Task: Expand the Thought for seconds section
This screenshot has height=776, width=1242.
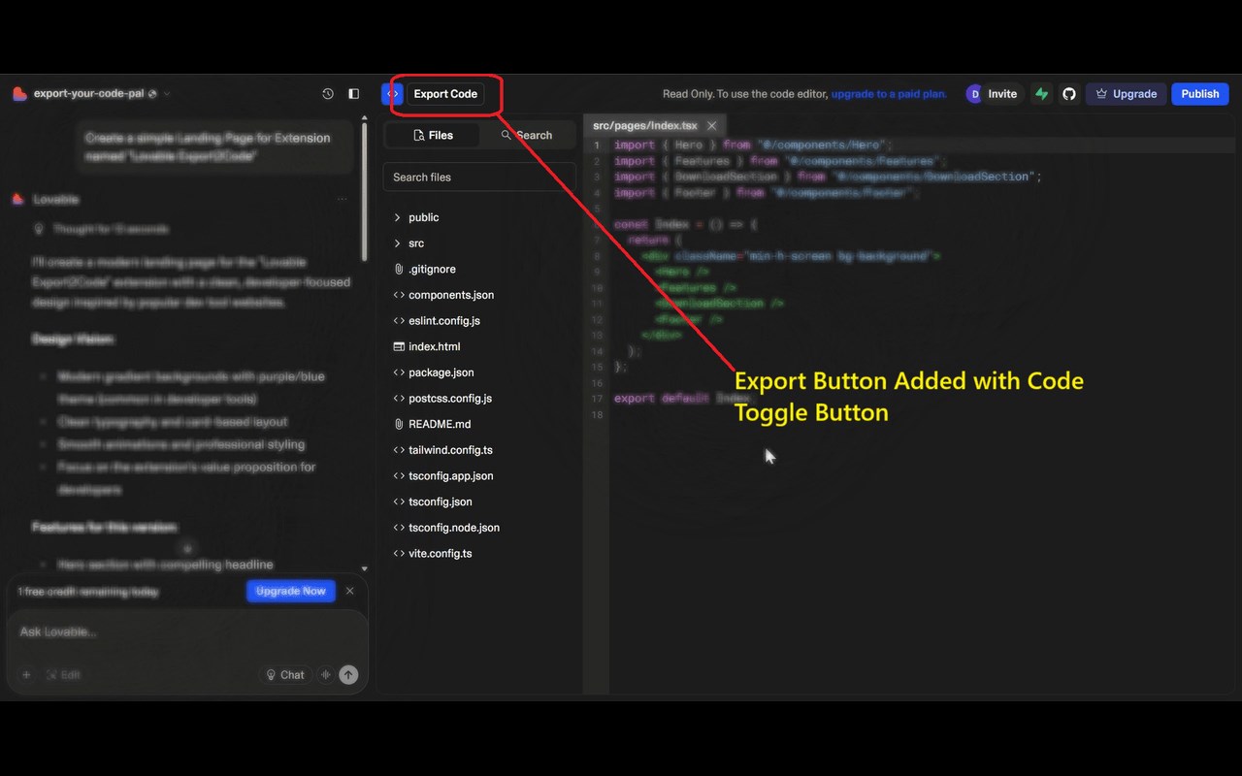Action: (101, 229)
